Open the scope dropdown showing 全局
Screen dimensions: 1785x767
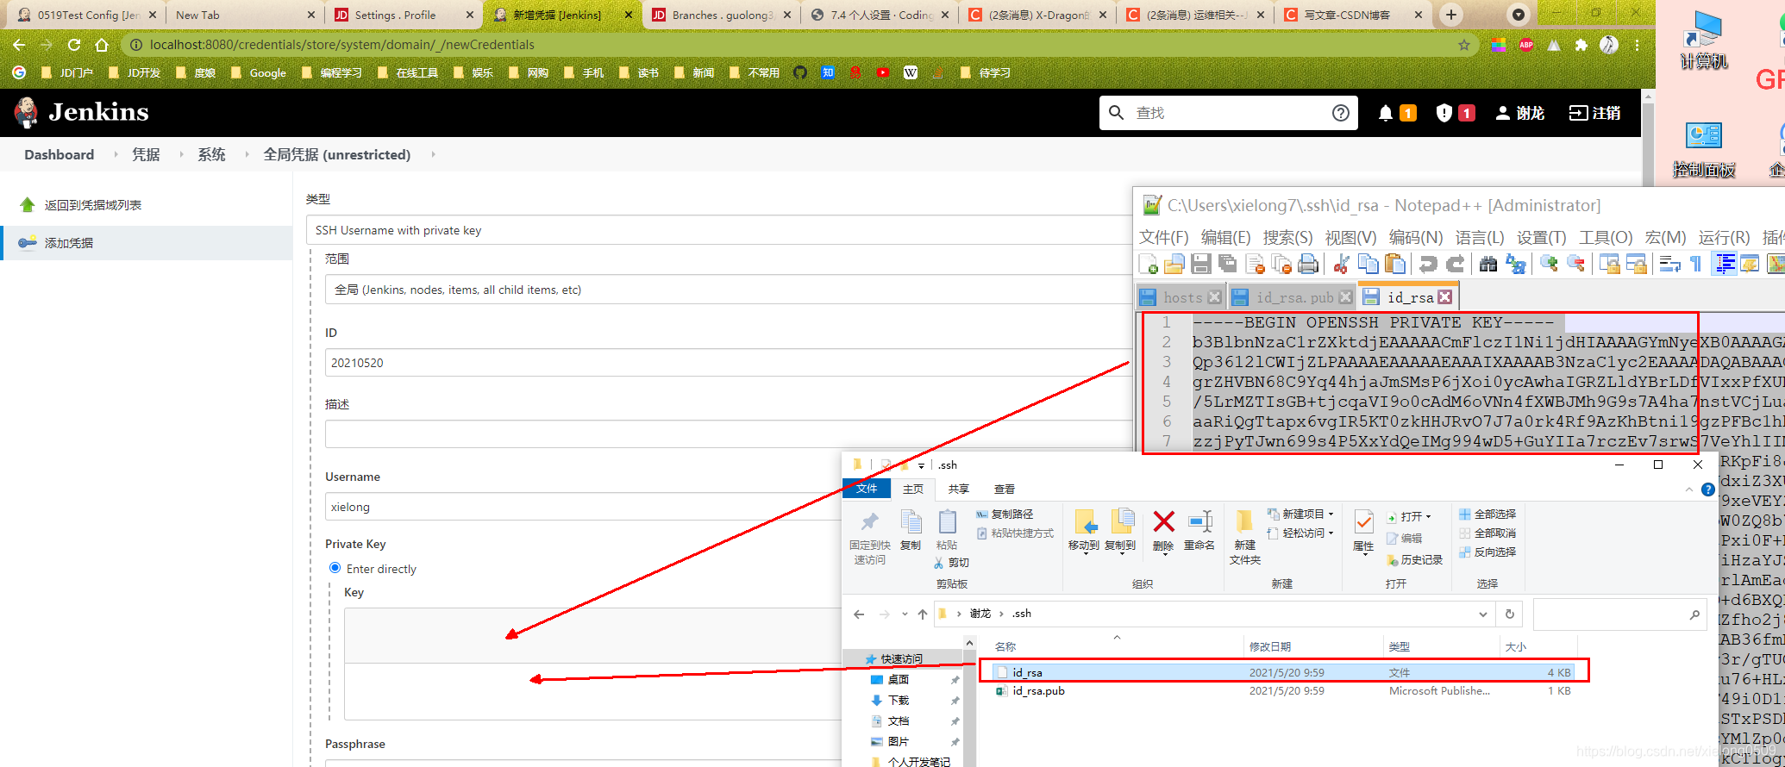point(728,290)
